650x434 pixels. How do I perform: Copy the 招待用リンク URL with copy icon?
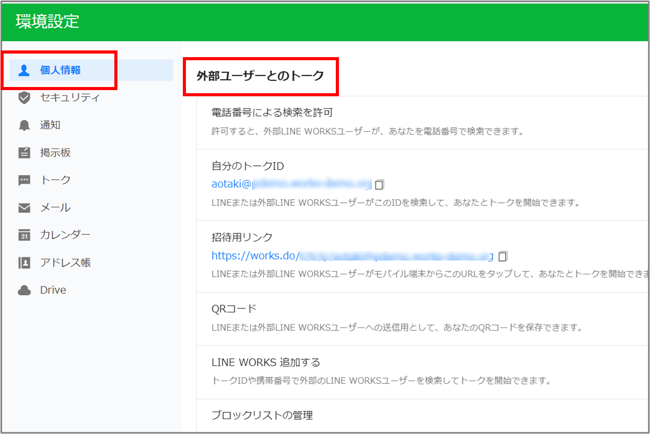tap(503, 256)
